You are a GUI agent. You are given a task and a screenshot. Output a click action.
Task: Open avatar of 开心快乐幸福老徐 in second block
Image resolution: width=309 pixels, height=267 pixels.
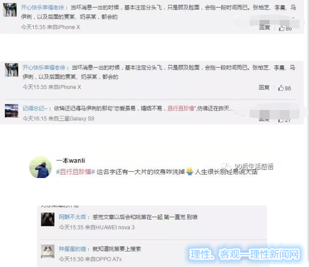(11, 70)
